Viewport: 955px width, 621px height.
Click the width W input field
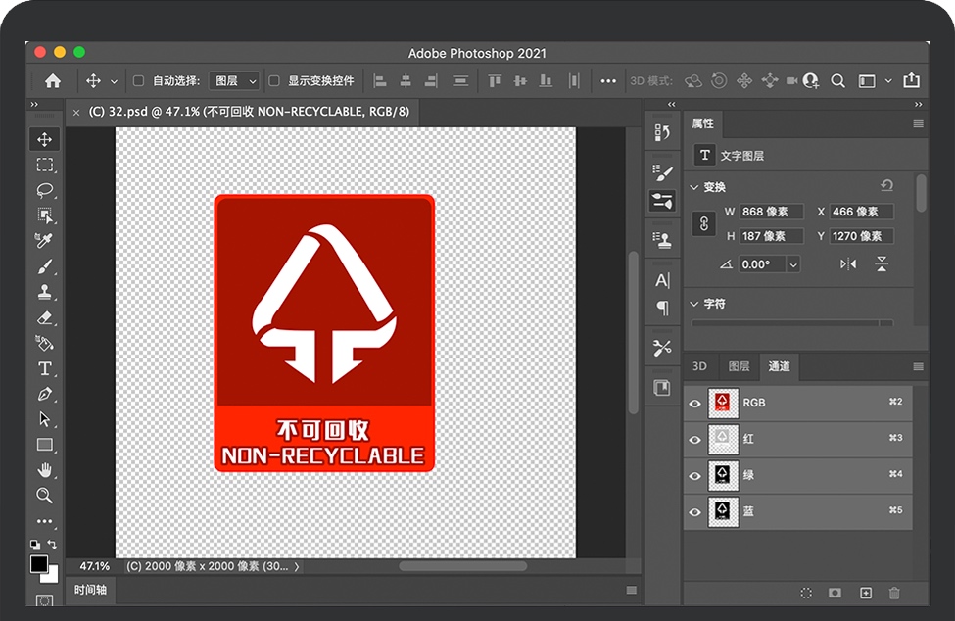(x=771, y=212)
